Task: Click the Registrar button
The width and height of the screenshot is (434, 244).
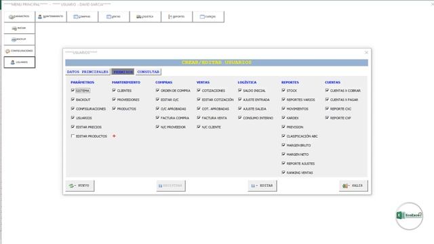Action: [171, 186]
